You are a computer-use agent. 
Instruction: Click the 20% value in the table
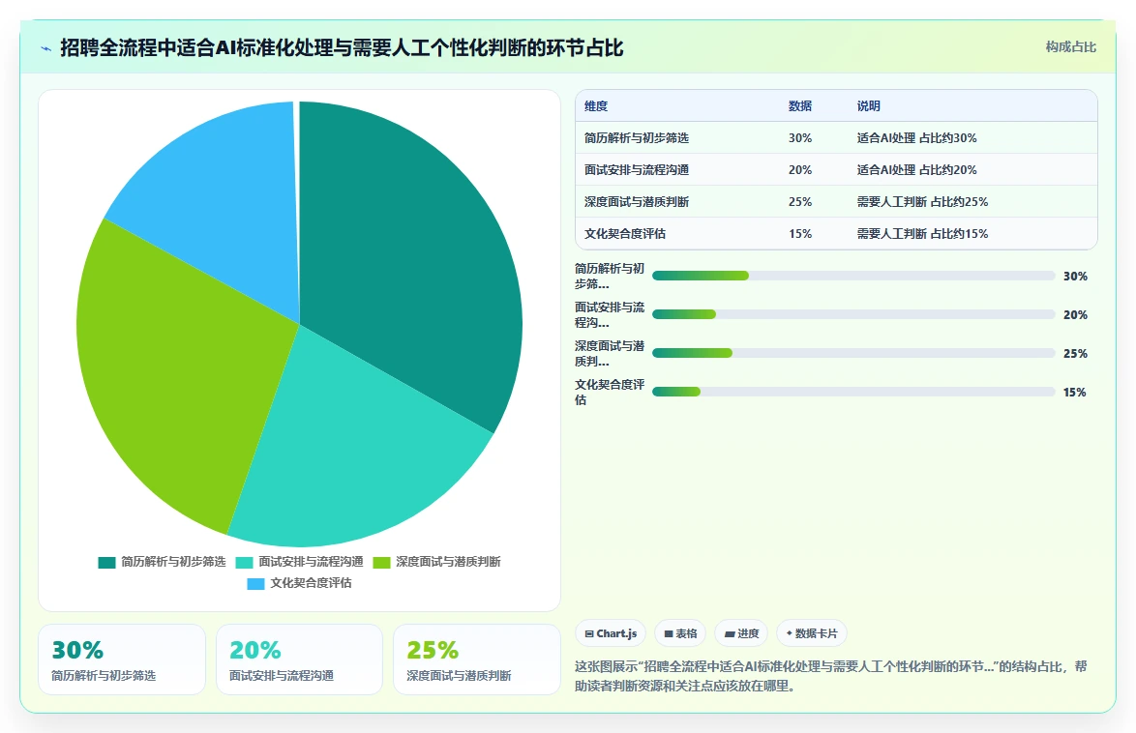click(800, 170)
